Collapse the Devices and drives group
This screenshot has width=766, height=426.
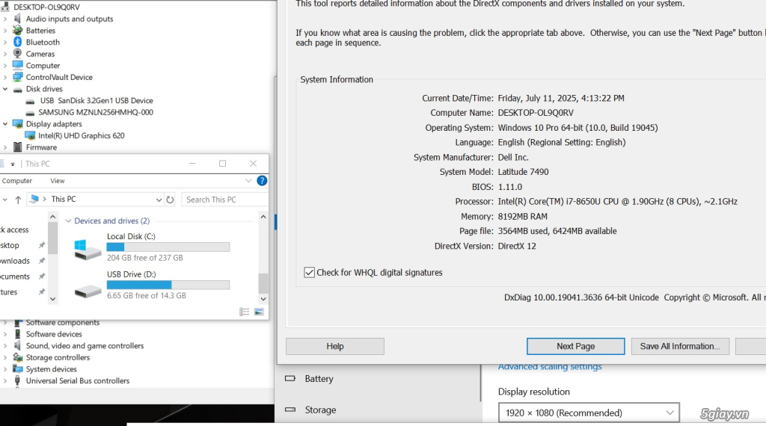[x=68, y=221]
